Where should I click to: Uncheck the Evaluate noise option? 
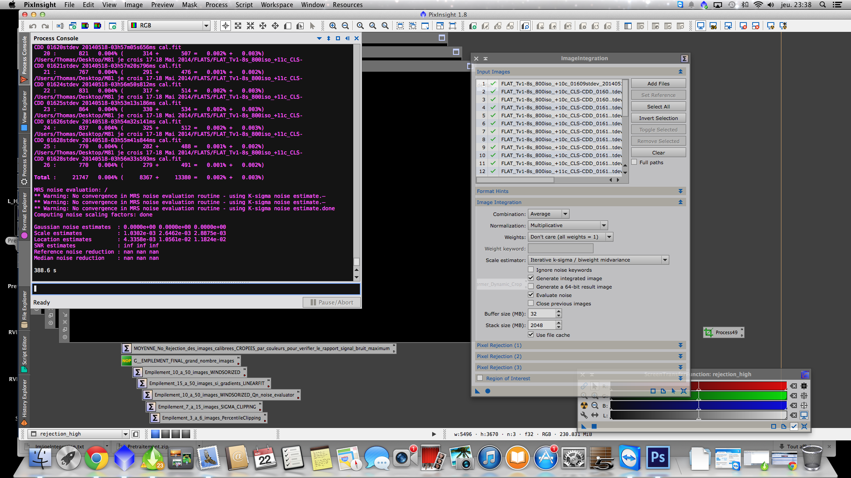(531, 295)
